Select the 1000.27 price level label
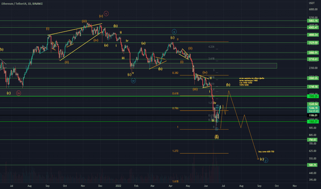 click(313, 122)
